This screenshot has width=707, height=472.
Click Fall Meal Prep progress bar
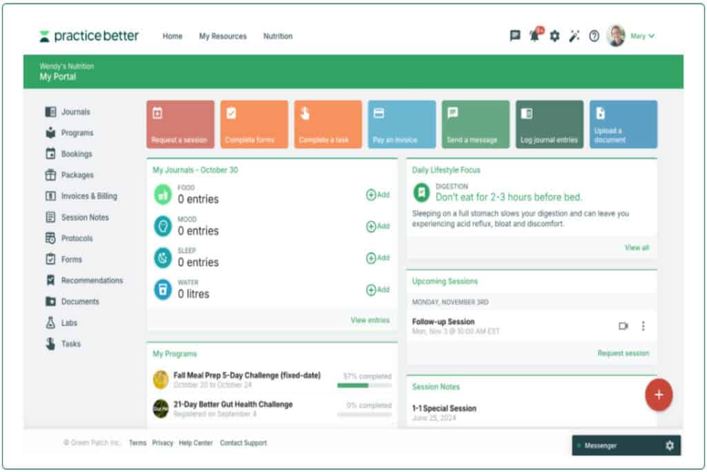click(x=364, y=386)
